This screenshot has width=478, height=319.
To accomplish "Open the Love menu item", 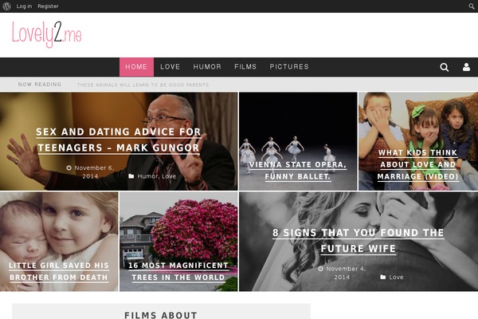I will coord(170,67).
